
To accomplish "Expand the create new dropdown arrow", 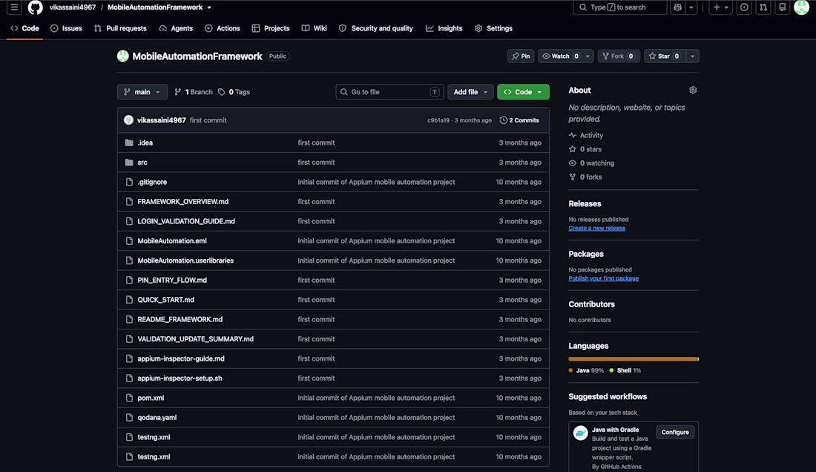I will click(x=727, y=7).
